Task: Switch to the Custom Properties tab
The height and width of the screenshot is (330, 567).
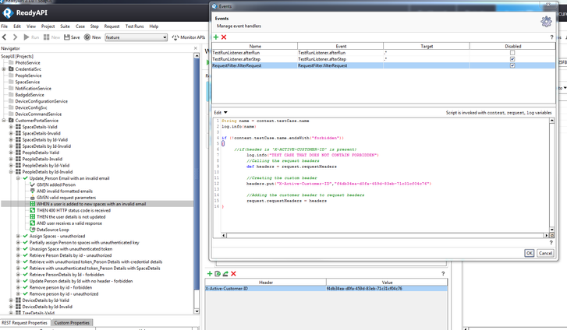Action: [x=72, y=322]
